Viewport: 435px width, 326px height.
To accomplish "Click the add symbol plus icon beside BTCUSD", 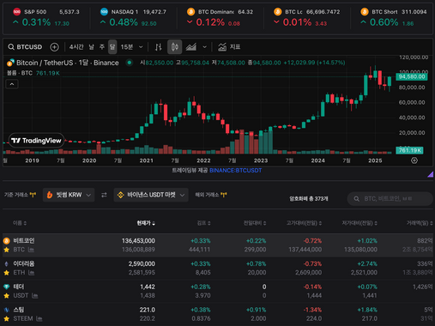I will 54,47.
